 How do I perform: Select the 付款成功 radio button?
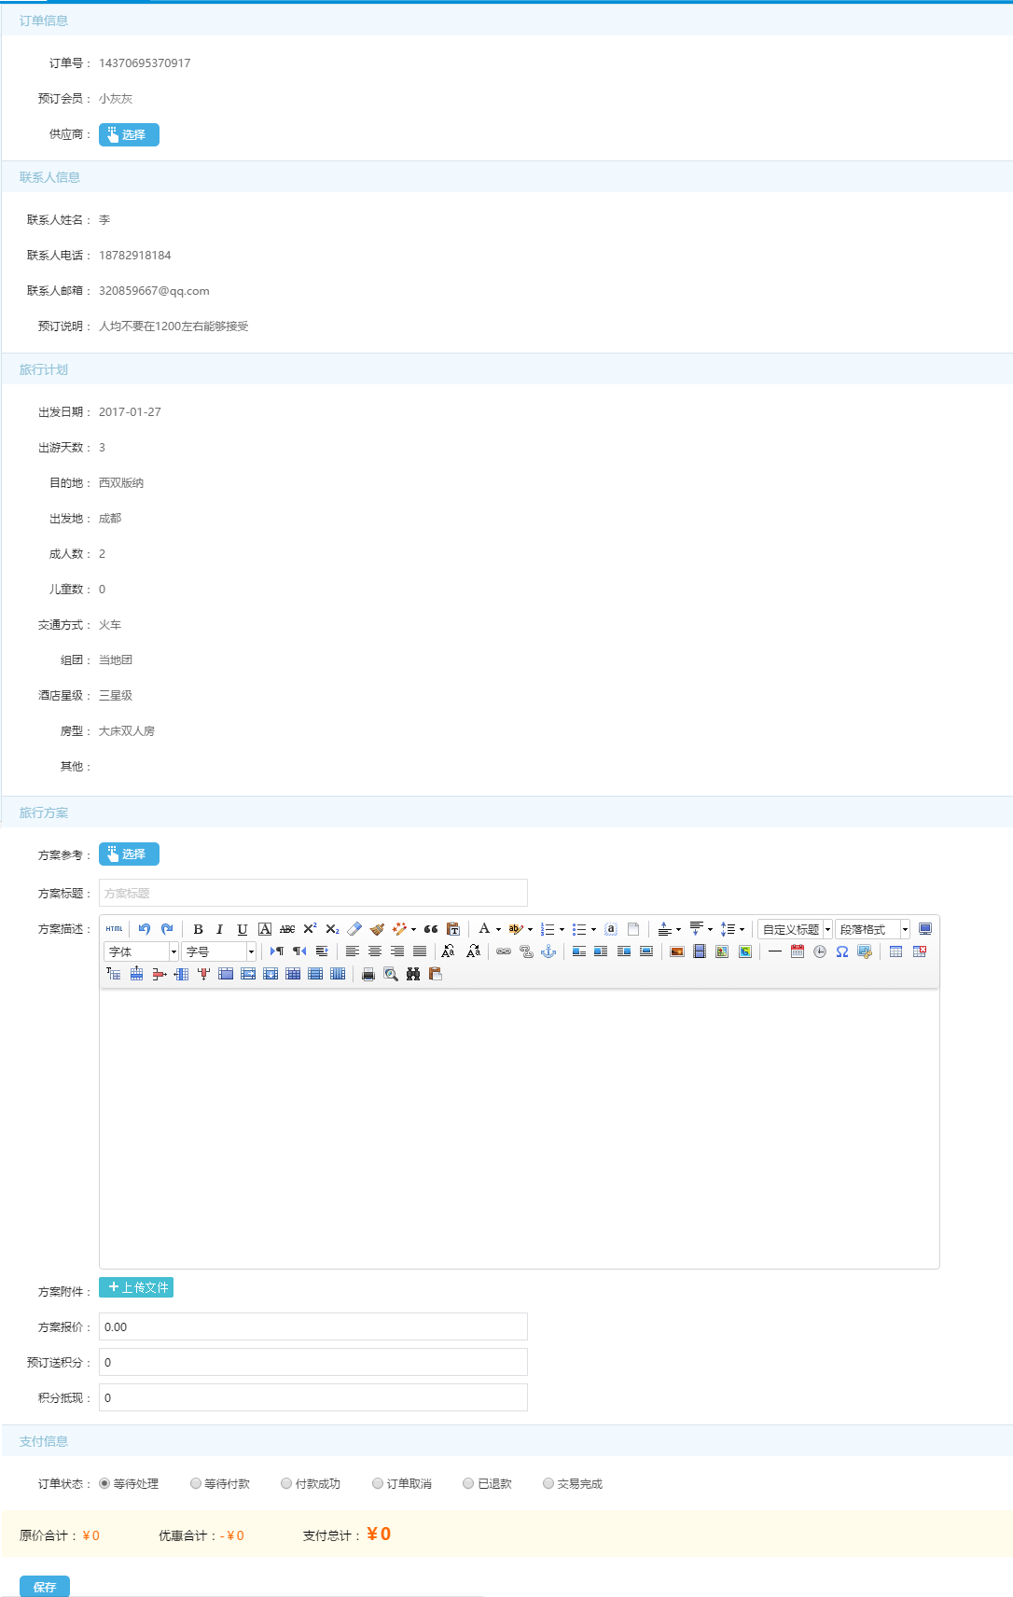[x=286, y=1483]
